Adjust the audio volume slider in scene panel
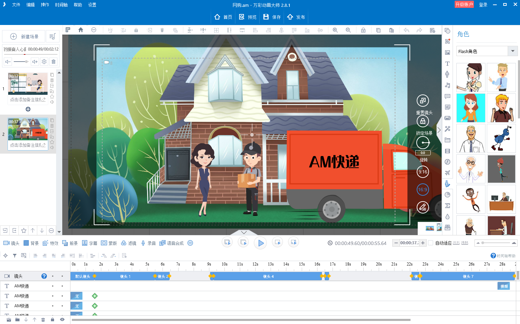The height and width of the screenshot is (324, 520). tap(21, 62)
